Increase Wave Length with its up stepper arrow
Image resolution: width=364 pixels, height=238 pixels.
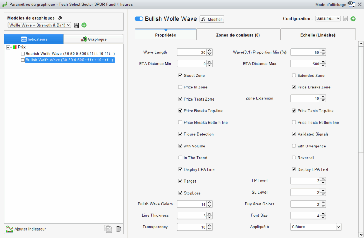[x=210, y=50]
